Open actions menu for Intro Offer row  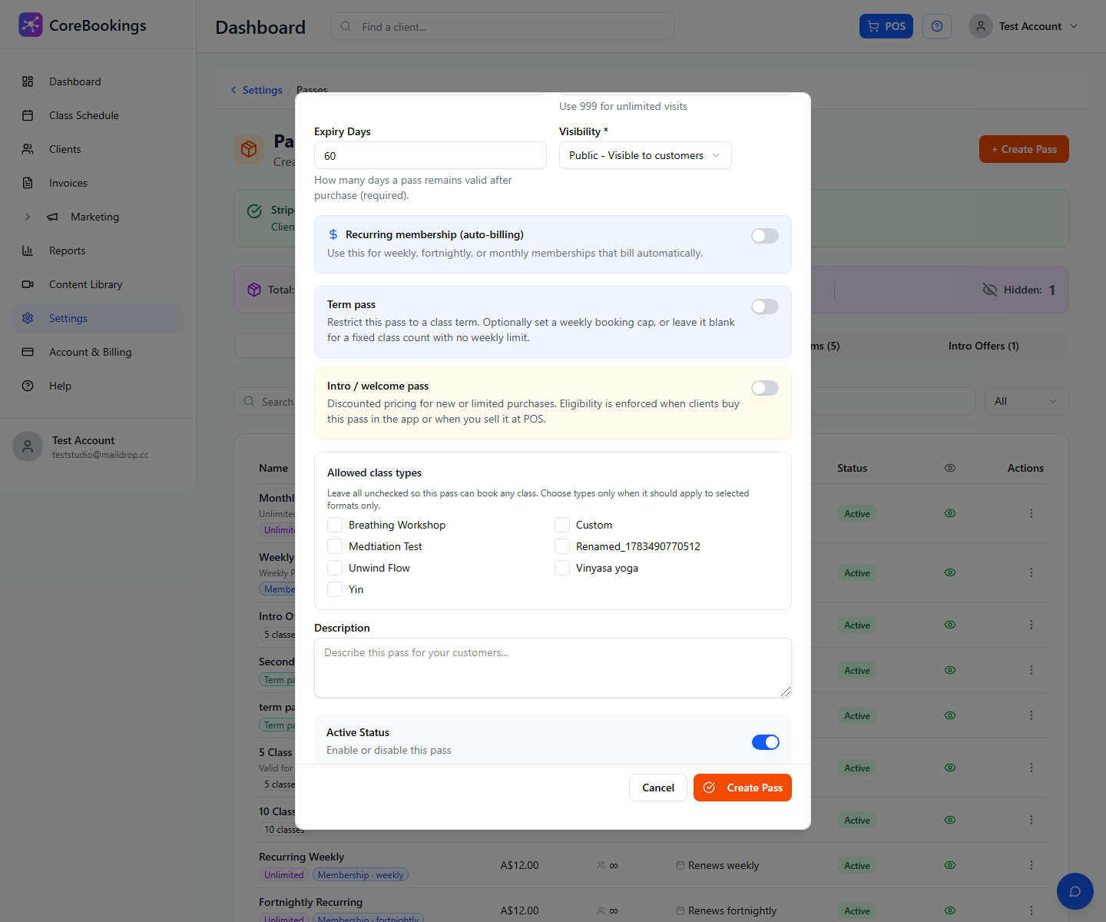[x=1031, y=625]
